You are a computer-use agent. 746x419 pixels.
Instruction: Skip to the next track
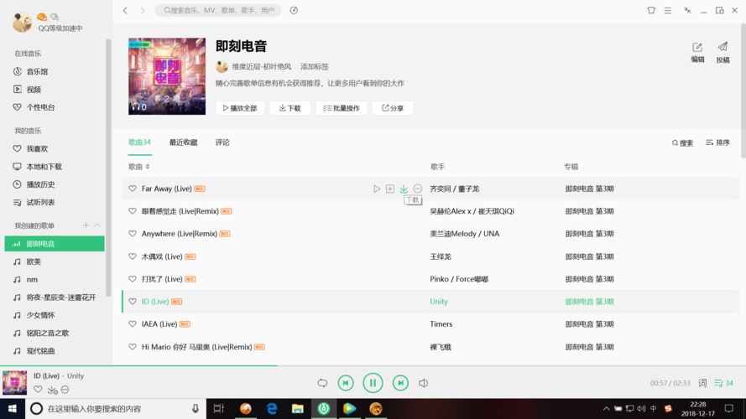(400, 383)
